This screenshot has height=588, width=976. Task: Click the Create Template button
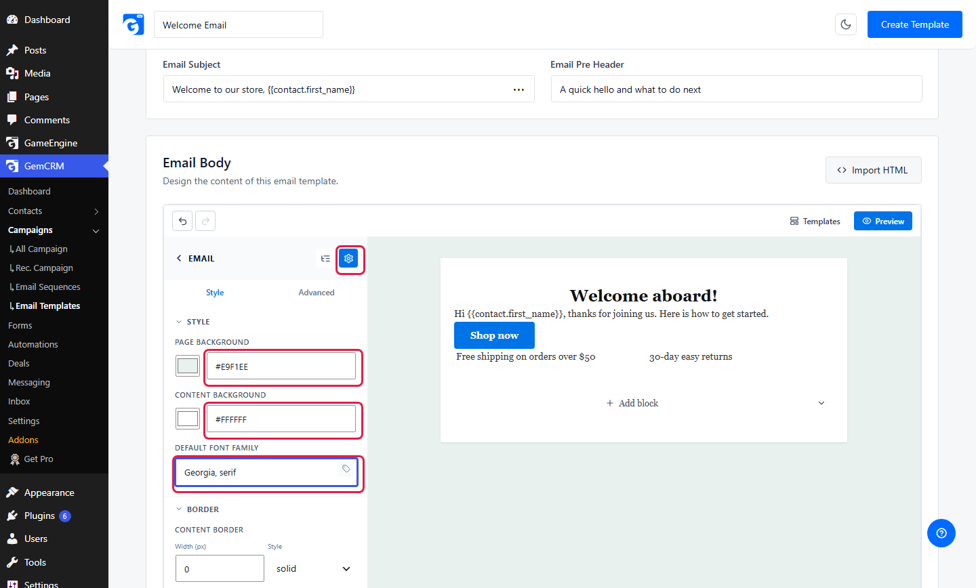click(x=915, y=24)
